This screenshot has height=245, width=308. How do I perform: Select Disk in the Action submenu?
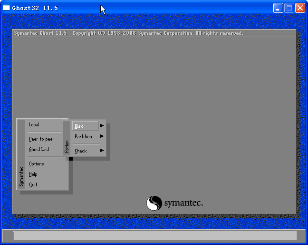[x=86, y=126]
